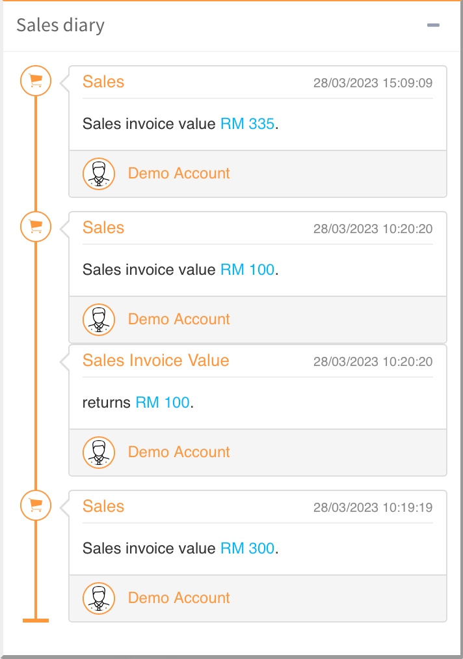The width and height of the screenshot is (463, 659).
Task: Open the RM 300 invoice value link
Action: (247, 548)
